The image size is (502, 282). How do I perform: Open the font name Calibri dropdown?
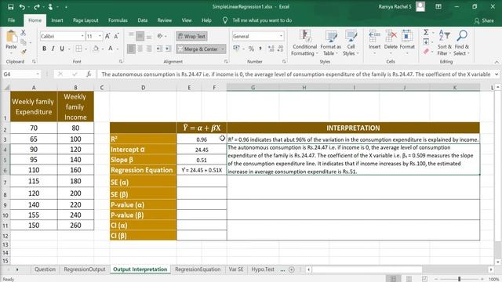[82, 36]
